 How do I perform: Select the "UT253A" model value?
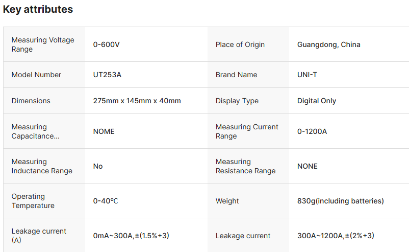pos(107,75)
